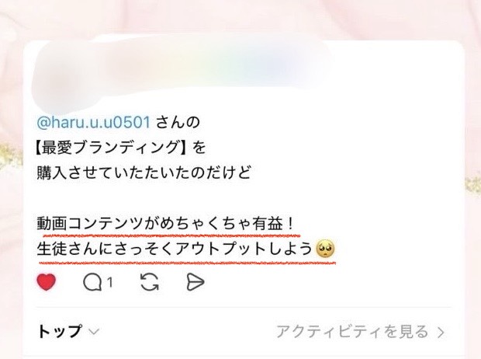Viewport: 481px width, 359px height.
Task: Click the さんの text after the mention
Action: coord(178,122)
